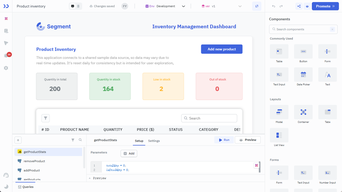This screenshot has width=342, height=192.
Task: Click the query Preview button
Action: pyautogui.click(x=248, y=140)
